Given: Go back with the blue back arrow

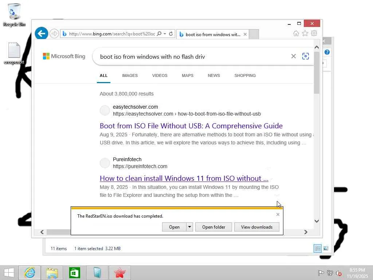Looking at the screenshot, I should click(42, 34).
